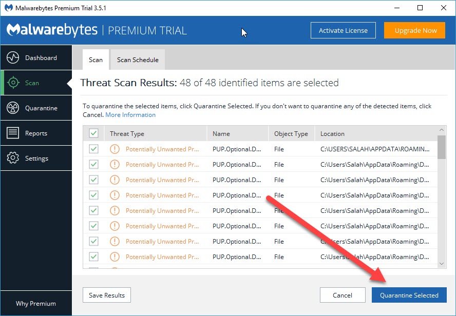Switch to the Scan tab
Image resolution: width=456 pixels, height=316 pixels.
[x=96, y=60]
